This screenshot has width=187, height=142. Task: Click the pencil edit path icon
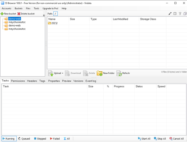click(x=170, y=14)
